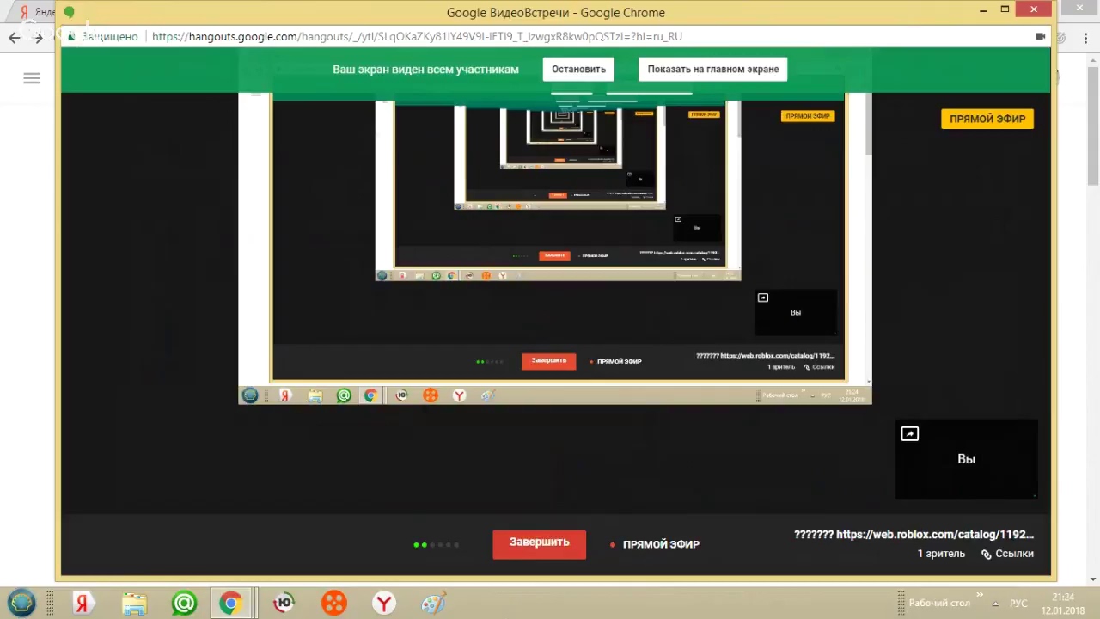1100x619 pixels.
Task: Click the Hangouts icon in title bar
Action: click(69, 12)
